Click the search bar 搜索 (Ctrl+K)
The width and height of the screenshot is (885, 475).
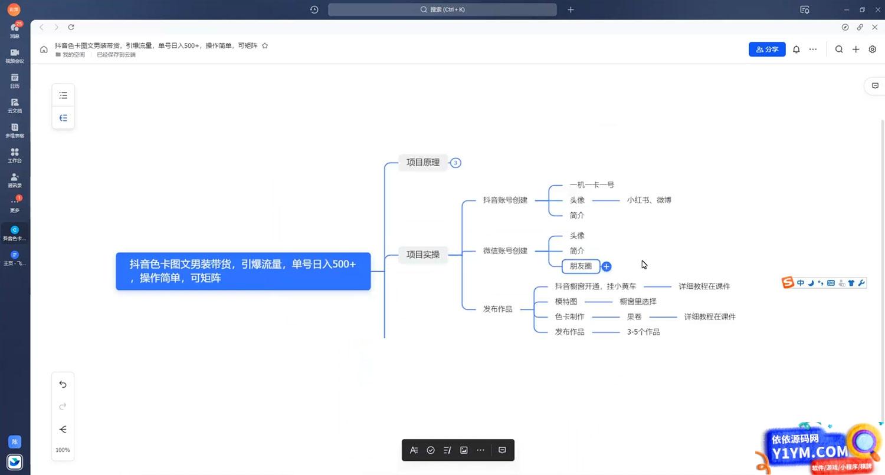442,9
